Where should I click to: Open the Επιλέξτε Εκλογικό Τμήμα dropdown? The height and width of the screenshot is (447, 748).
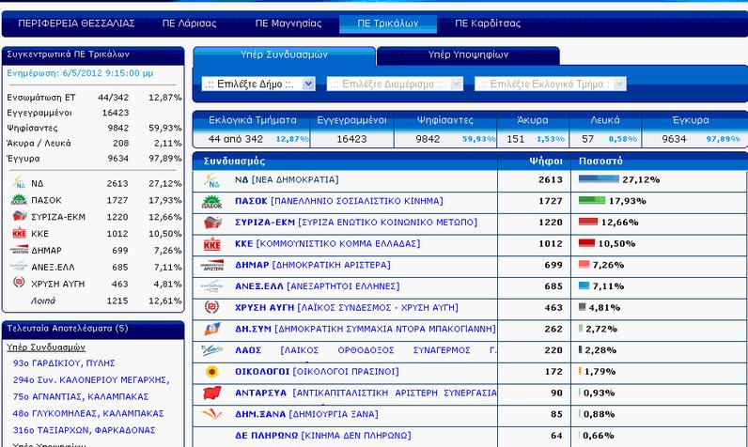tap(550, 84)
